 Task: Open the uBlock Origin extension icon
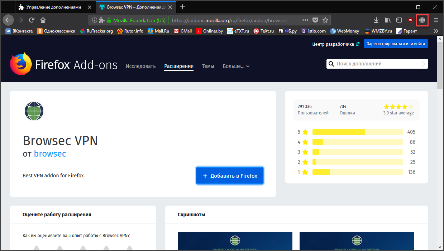pos(411,20)
